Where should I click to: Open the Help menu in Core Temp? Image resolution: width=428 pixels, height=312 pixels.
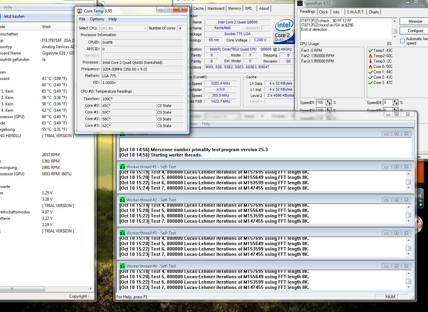[113, 19]
